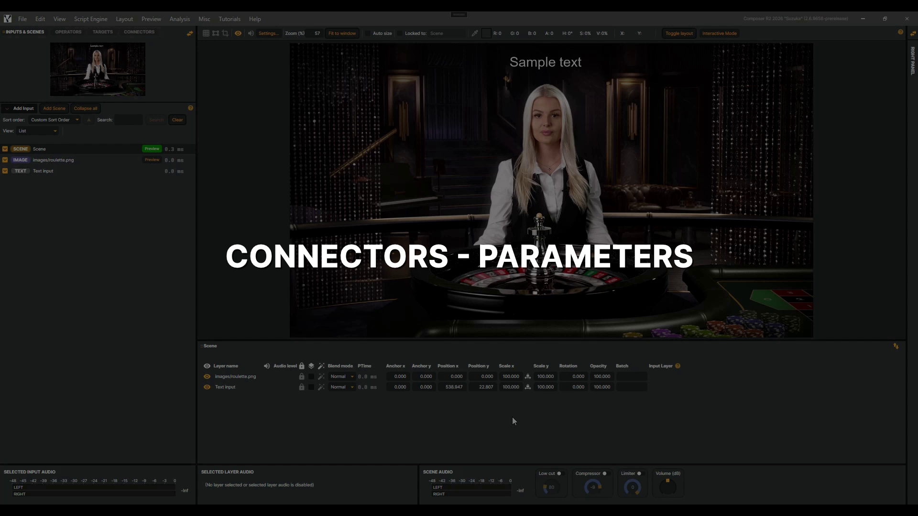
Task: Click the Toggle layout button
Action: [x=679, y=33]
